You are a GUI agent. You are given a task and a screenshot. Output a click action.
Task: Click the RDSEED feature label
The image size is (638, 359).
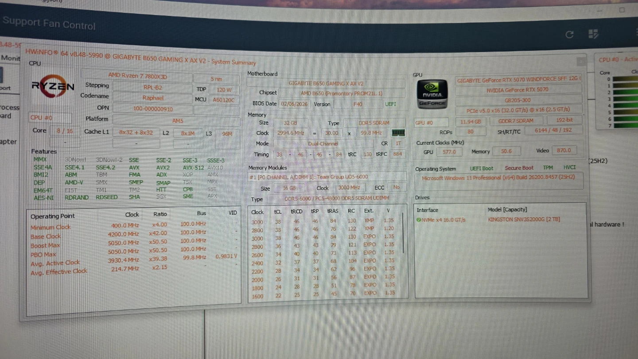point(107,197)
